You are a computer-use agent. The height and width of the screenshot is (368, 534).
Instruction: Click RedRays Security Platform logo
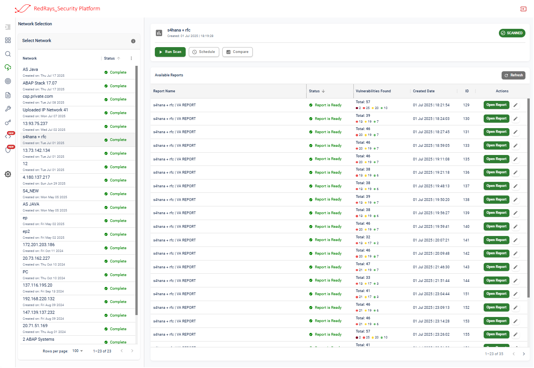tap(57, 9)
